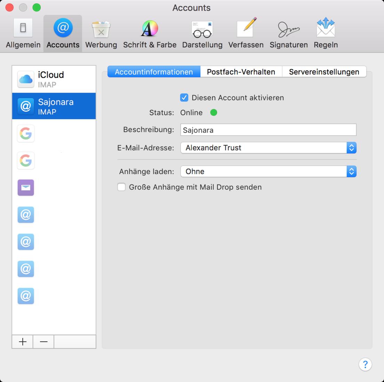Click the Beschreibung text field
The height and width of the screenshot is (382, 384).
point(269,130)
